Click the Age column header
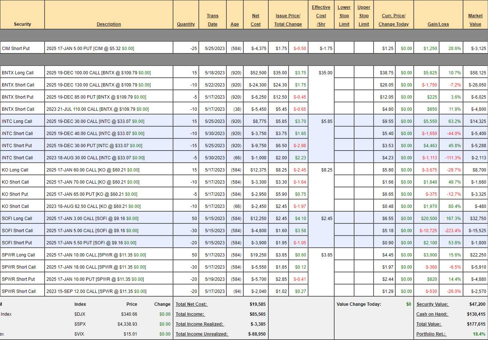Viewport: 488px width, 340px height. coord(234,24)
